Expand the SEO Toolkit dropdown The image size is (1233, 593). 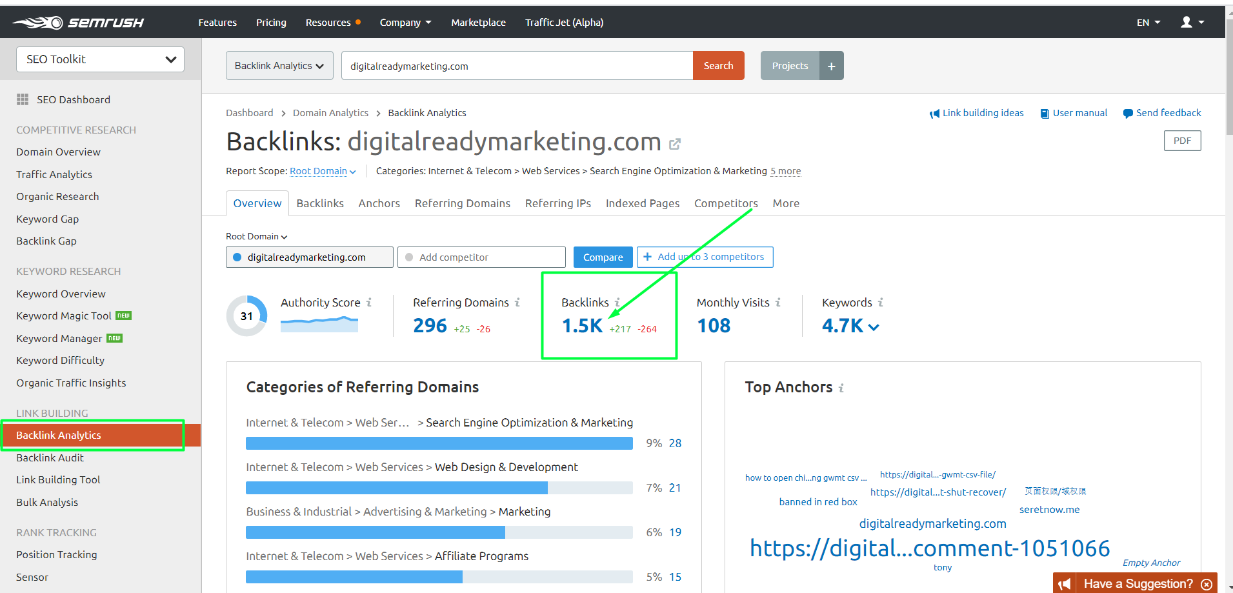[x=100, y=59]
